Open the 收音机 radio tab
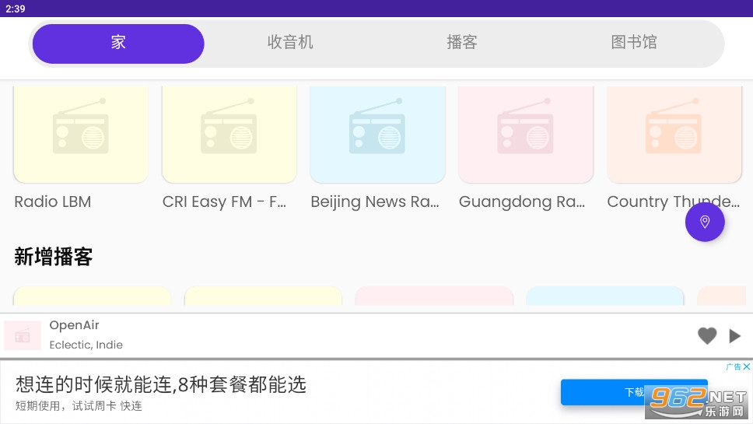This screenshot has width=753, height=424. pyautogui.click(x=290, y=44)
